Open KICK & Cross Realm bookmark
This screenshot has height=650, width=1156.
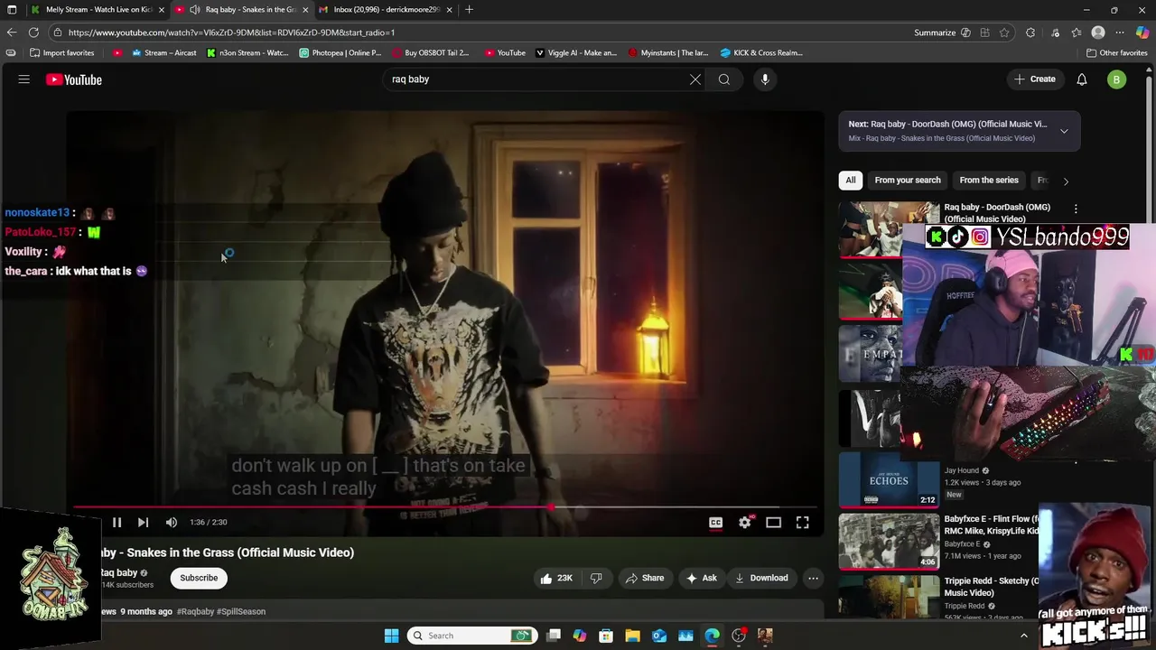[x=761, y=52]
